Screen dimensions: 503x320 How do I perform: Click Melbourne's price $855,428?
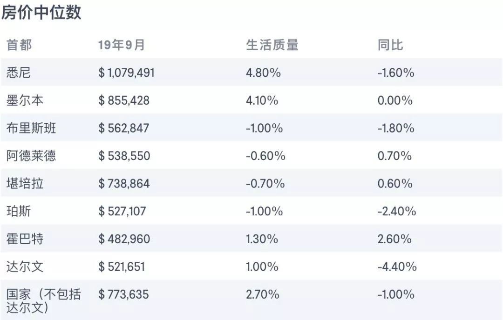tap(124, 100)
